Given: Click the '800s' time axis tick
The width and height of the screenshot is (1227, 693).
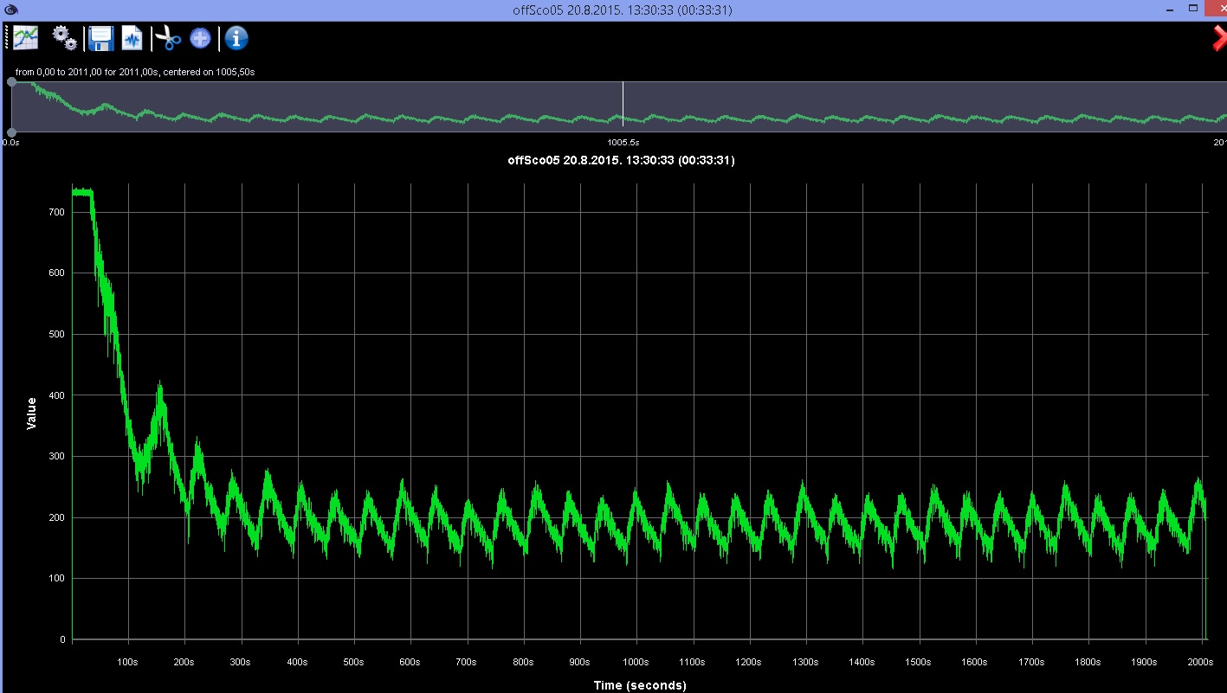Looking at the screenshot, I should (523, 662).
